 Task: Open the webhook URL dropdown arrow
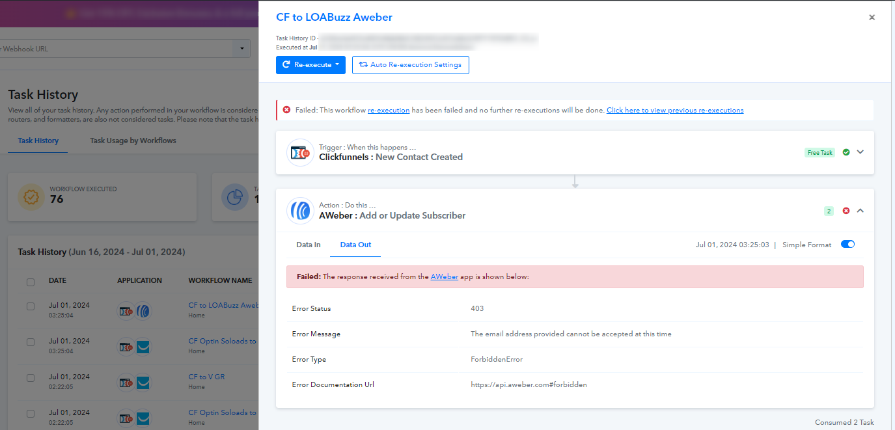tap(241, 49)
